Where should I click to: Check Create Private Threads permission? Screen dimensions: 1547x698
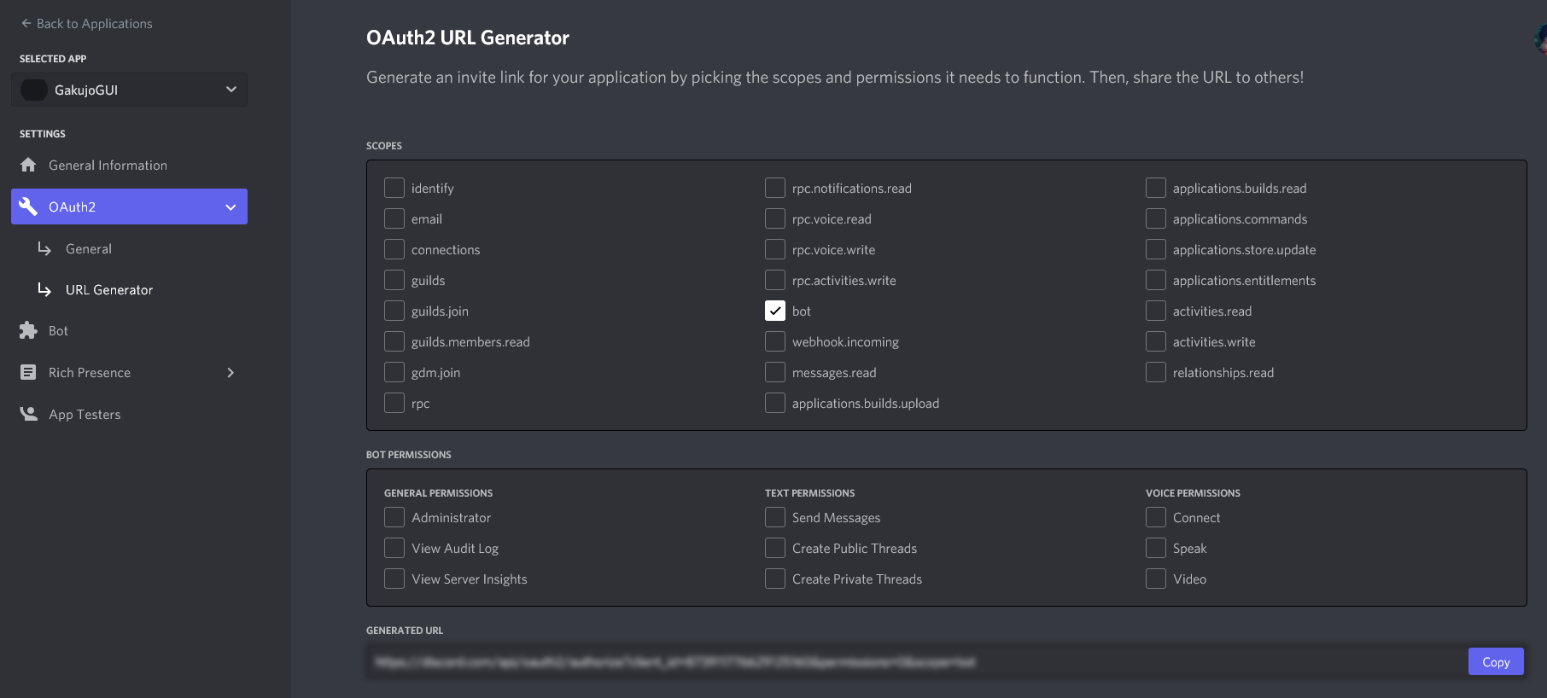[x=775, y=579]
